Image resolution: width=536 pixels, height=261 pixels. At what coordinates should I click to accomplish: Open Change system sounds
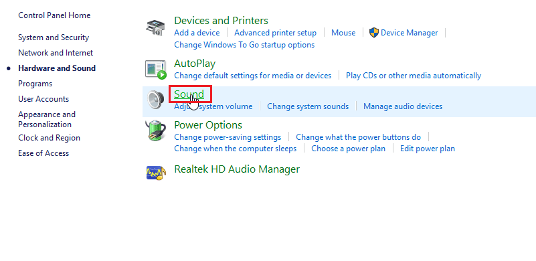click(308, 106)
